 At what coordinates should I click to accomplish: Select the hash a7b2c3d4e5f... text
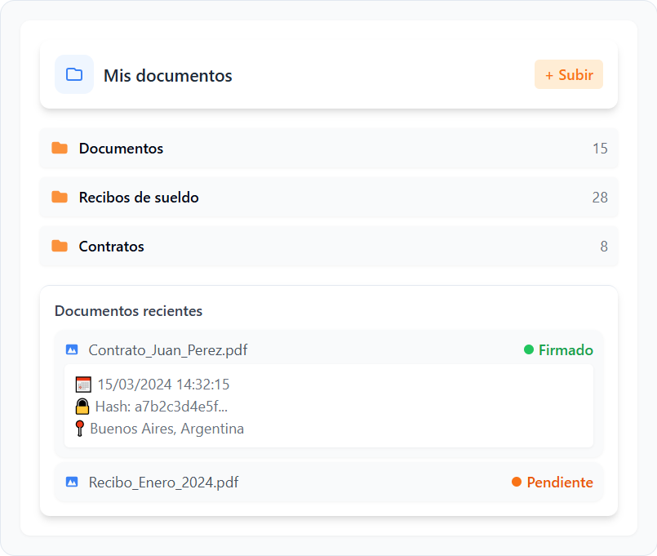181,407
